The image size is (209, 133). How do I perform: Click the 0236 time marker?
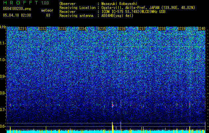coord(122,29)
